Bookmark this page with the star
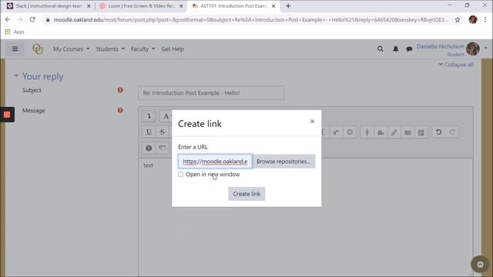 click(458, 20)
